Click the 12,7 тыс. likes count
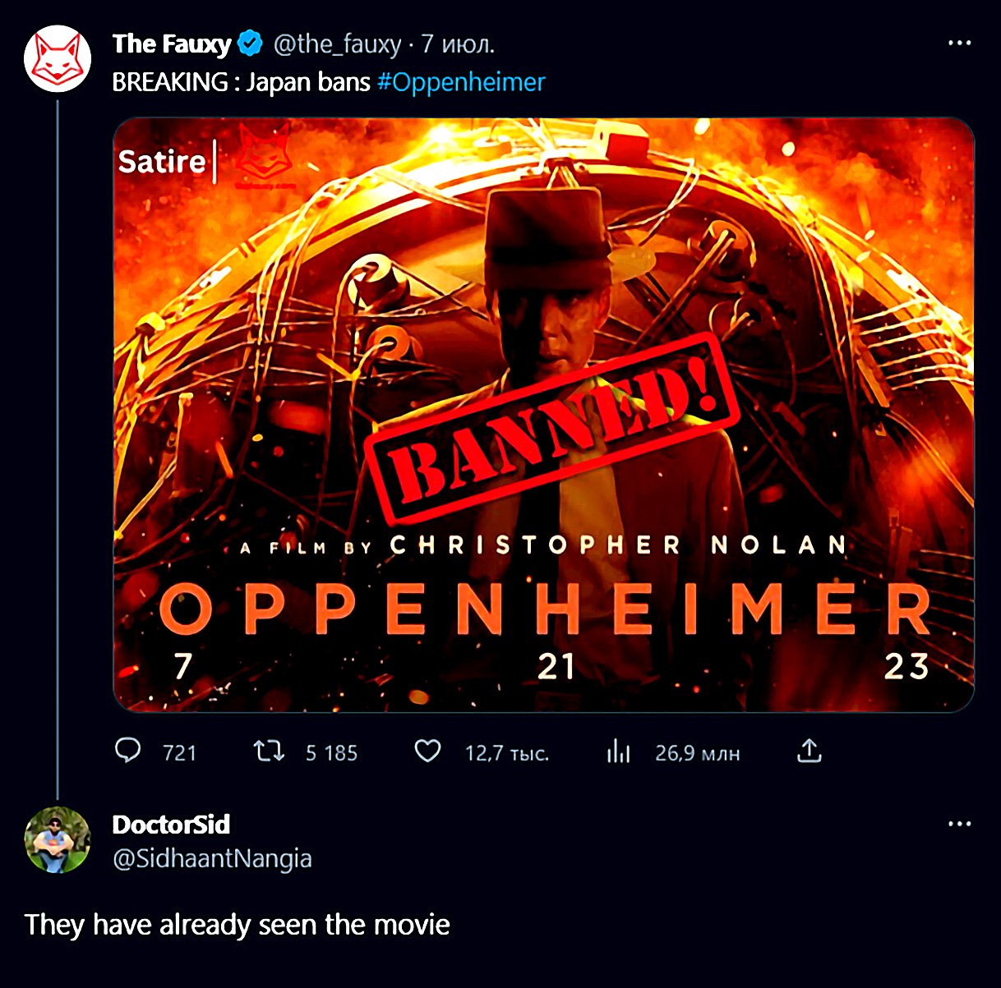This screenshot has width=1001, height=988. (x=507, y=753)
